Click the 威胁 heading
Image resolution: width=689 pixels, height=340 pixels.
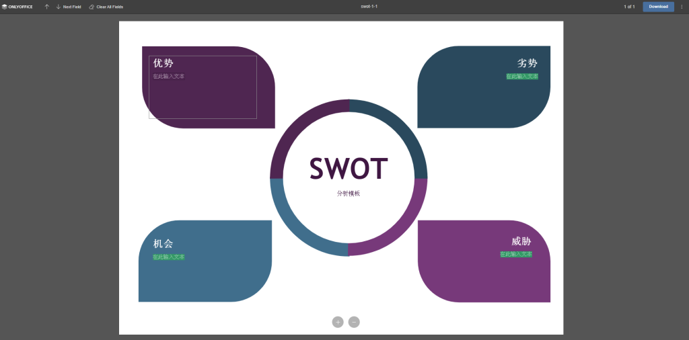coord(521,241)
